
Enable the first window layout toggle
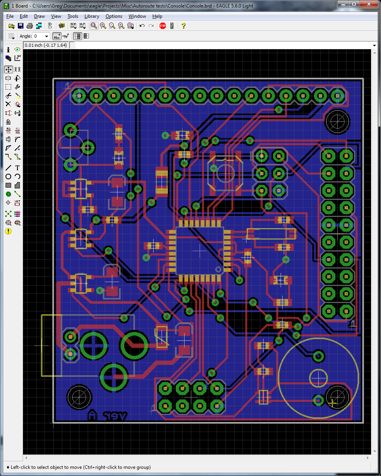(77, 36)
